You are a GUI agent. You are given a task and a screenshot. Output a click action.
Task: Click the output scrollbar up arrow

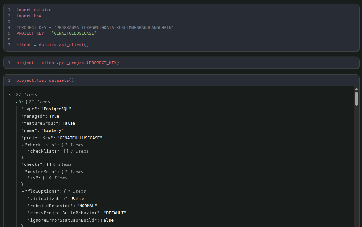pyautogui.click(x=356, y=89)
